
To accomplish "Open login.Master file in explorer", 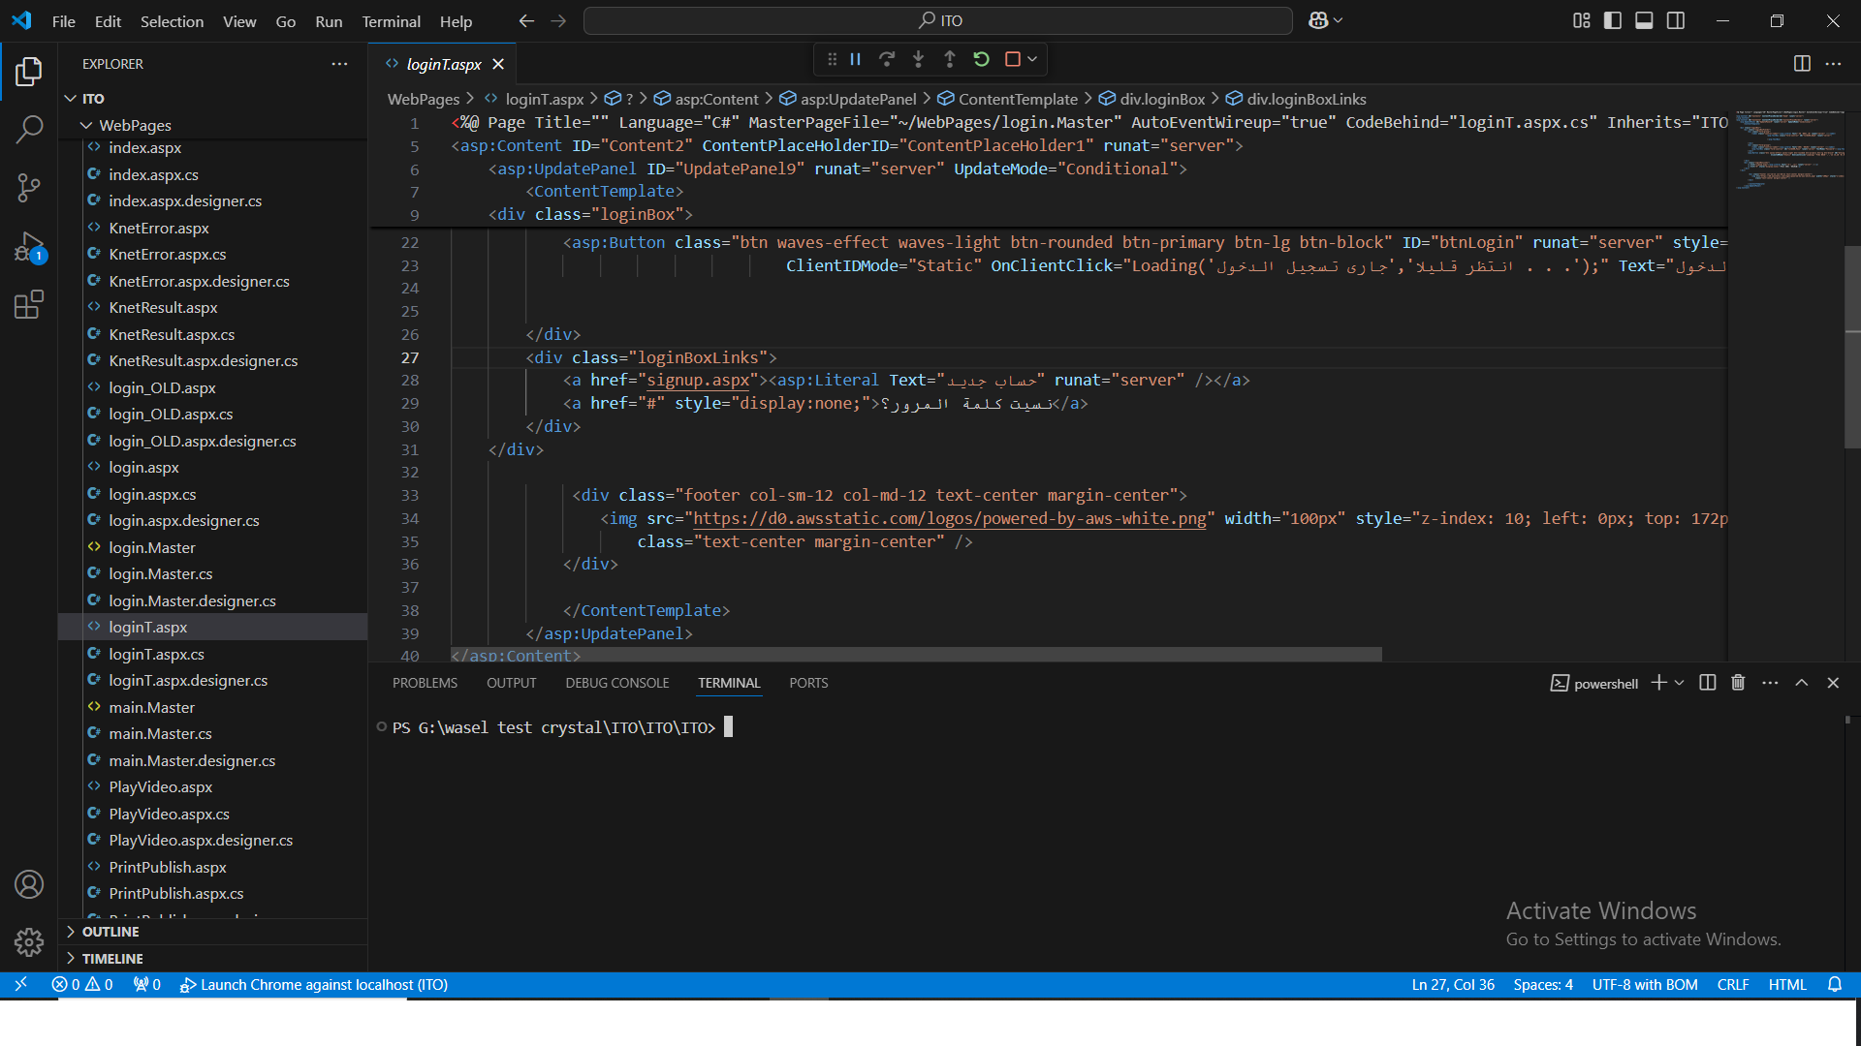I will point(152,547).
